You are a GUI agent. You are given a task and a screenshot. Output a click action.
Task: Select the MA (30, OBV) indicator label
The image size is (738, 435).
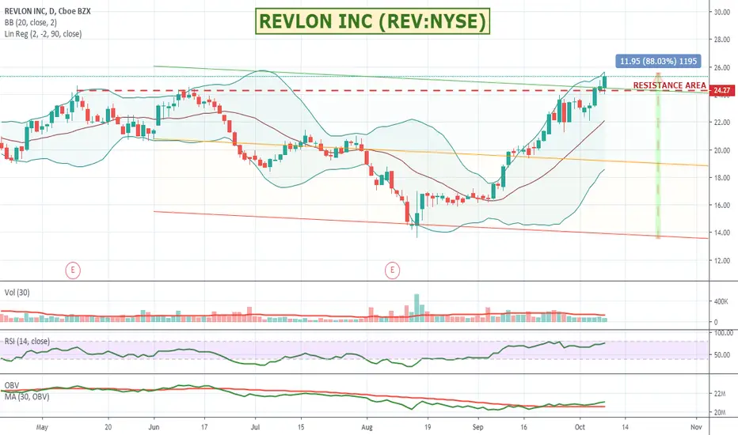(x=27, y=396)
